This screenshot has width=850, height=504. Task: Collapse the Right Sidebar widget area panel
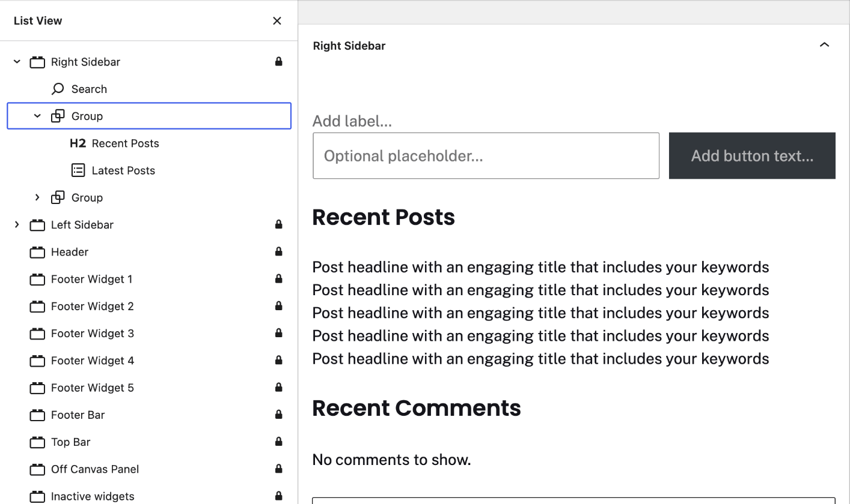tap(824, 45)
